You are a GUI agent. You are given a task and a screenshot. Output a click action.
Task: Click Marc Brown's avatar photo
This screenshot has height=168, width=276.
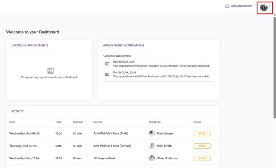click(152, 133)
